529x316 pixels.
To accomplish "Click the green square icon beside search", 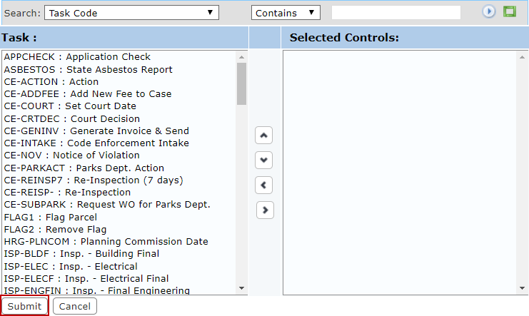I will 510,11.
